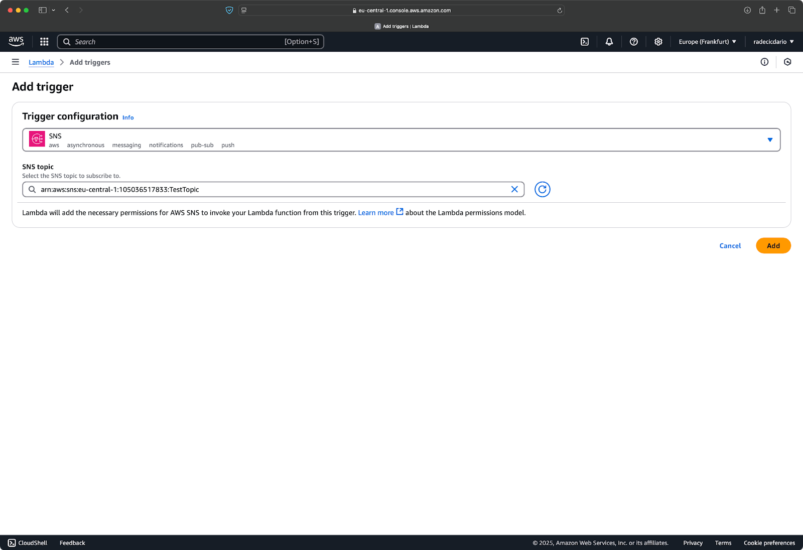Open the info panel icon
Viewport: 803px width, 550px height.
pyautogui.click(x=764, y=62)
